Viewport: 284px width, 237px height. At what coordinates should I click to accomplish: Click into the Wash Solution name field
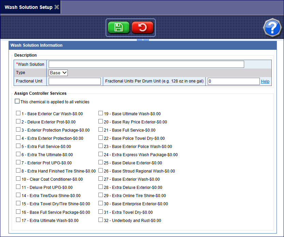(x=146, y=64)
